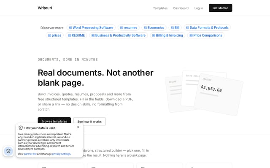Close the How your data is used popup
Image resolution: width=270 pixels, height=168 pixels.
tap(78, 127)
